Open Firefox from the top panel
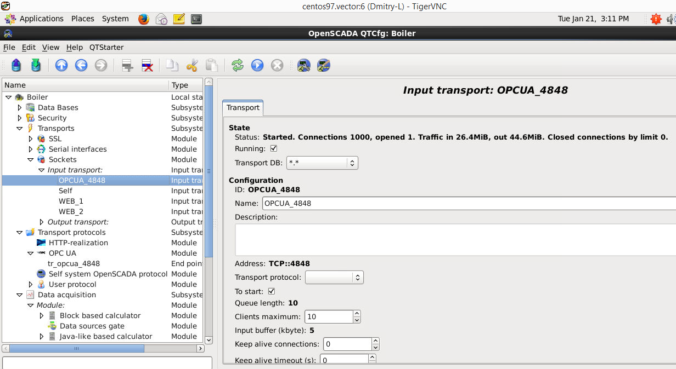Screen dimensions: 676x369 (x=144, y=19)
